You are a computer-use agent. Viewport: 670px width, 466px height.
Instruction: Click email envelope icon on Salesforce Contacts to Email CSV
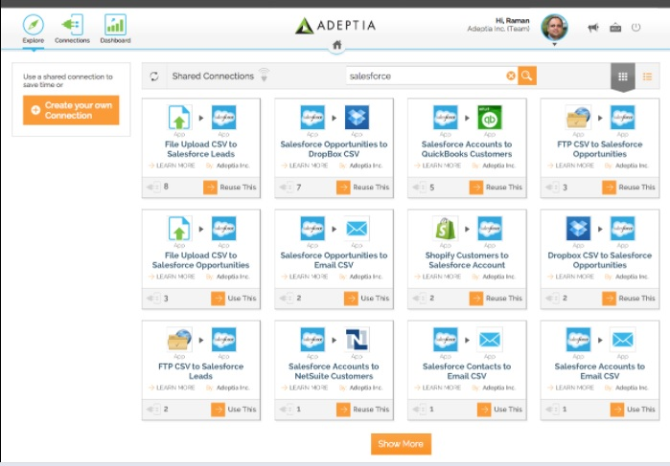click(490, 339)
